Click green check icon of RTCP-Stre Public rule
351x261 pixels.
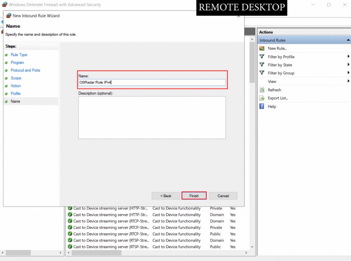point(70,234)
